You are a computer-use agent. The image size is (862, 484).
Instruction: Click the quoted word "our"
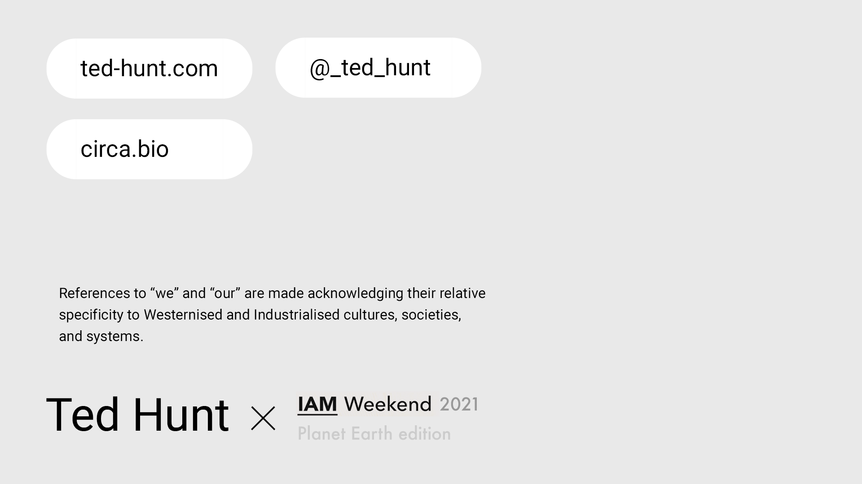pyautogui.click(x=224, y=294)
